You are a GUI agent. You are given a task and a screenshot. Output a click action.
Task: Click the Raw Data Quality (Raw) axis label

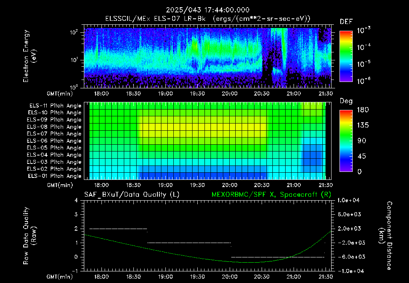(29, 236)
